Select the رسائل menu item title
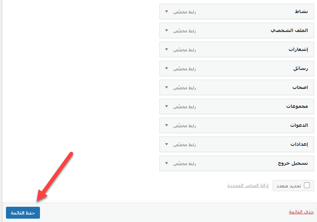The height and width of the screenshot is (222, 317). 301,68
